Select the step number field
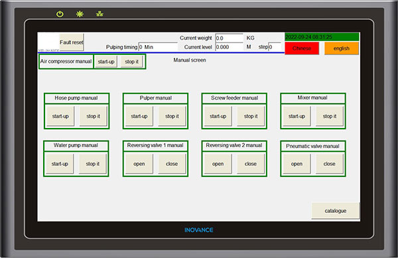Image resolution: width=398 pixels, height=258 pixels. point(275,47)
